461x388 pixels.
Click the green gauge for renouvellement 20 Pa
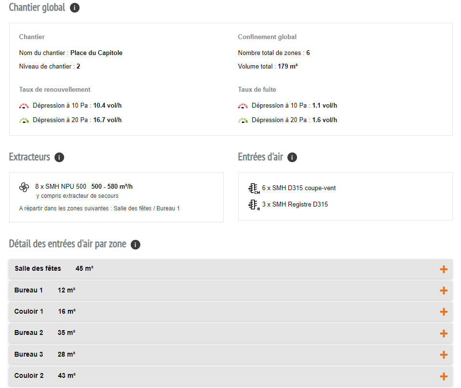coord(24,120)
